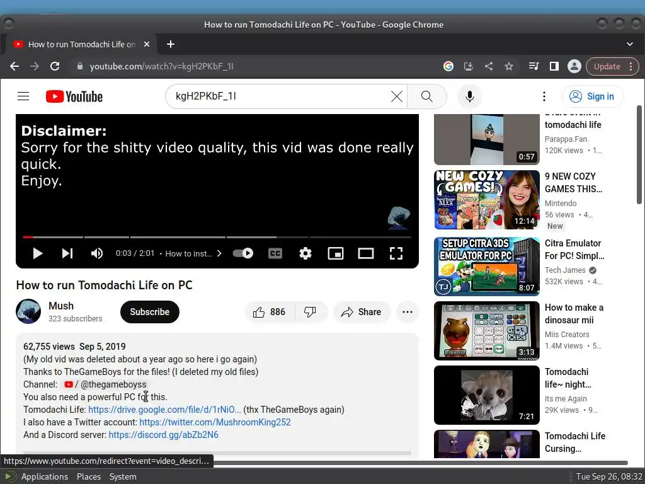
Task: Click the Google icon in address bar
Action: (448, 66)
